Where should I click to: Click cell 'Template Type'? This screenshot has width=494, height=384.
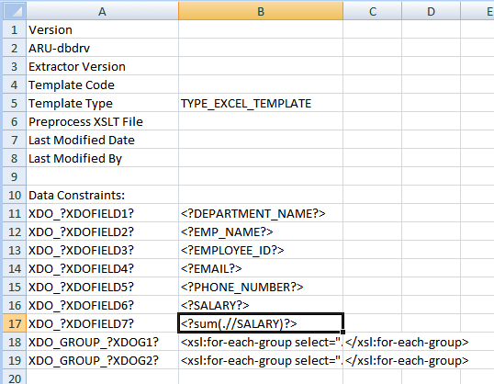(x=103, y=103)
